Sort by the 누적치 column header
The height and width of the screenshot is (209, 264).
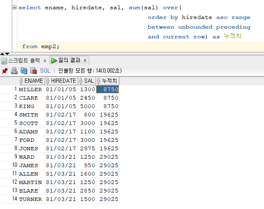coord(107,81)
